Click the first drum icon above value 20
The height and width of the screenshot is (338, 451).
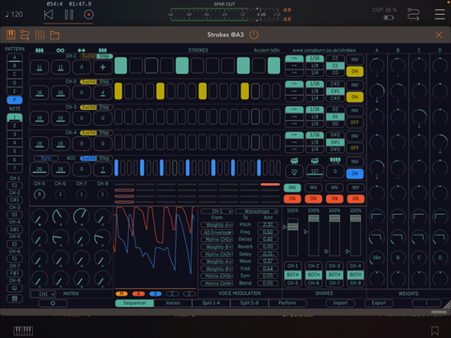coord(294,161)
